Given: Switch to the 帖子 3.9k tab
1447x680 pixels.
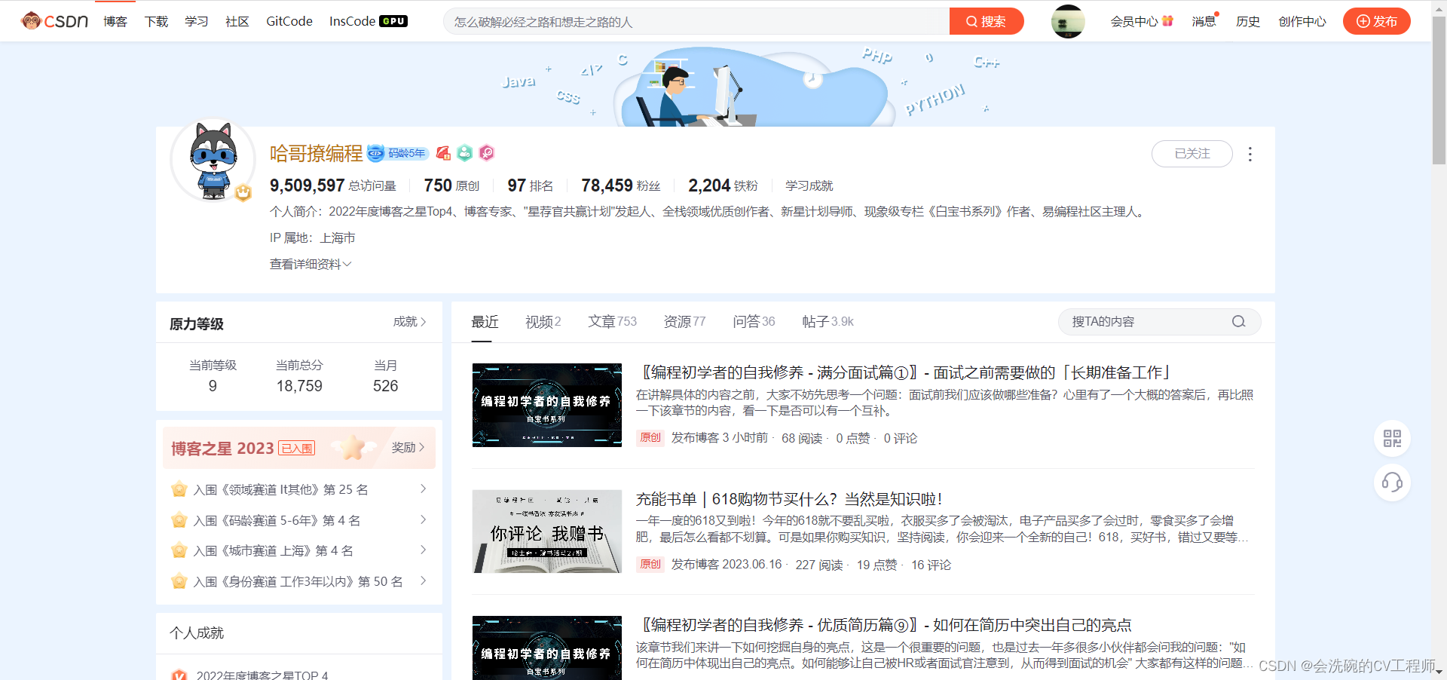Looking at the screenshot, I should point(828,322).
